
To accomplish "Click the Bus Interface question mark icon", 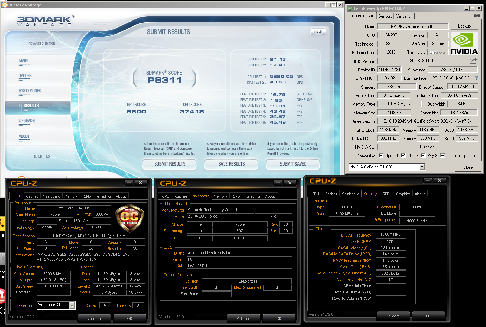I will click(x=476, y=78).
